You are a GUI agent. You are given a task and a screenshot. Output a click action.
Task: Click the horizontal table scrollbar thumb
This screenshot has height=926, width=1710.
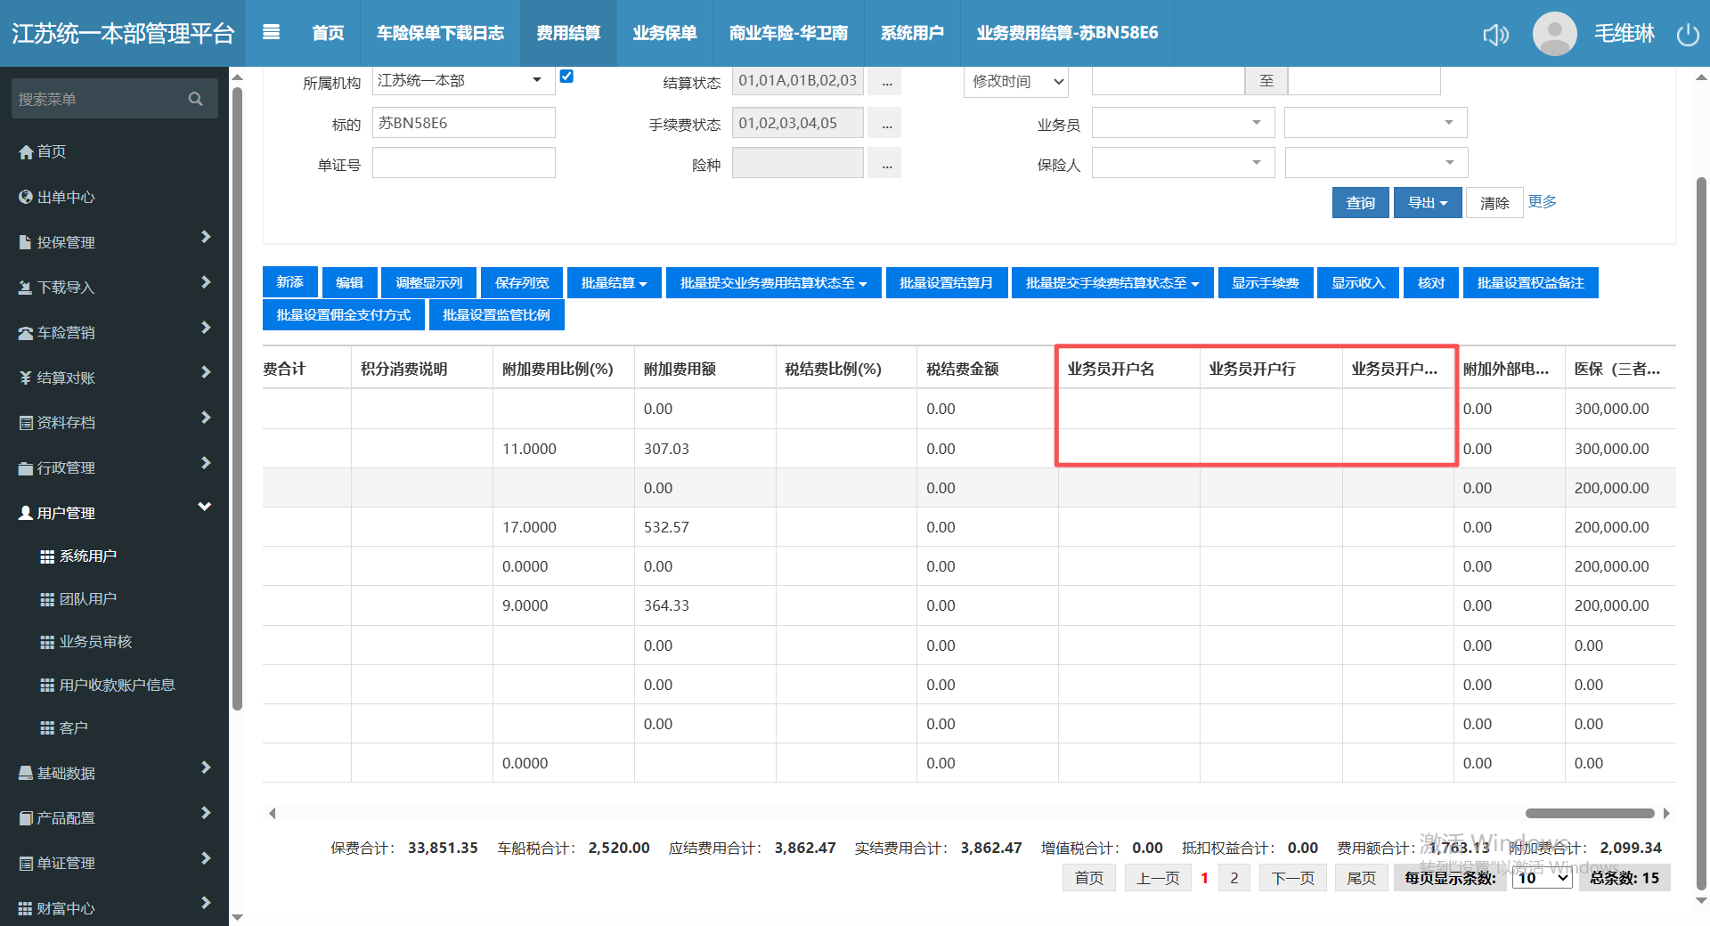[1589, 813]
